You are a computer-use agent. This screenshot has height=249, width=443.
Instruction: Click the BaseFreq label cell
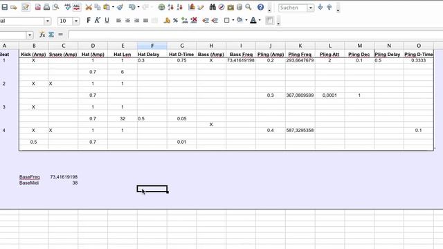(x=29, y=177)
